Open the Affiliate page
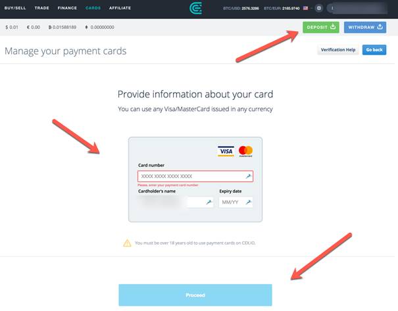This screenshot has width=398, height=311. (120, 8)
